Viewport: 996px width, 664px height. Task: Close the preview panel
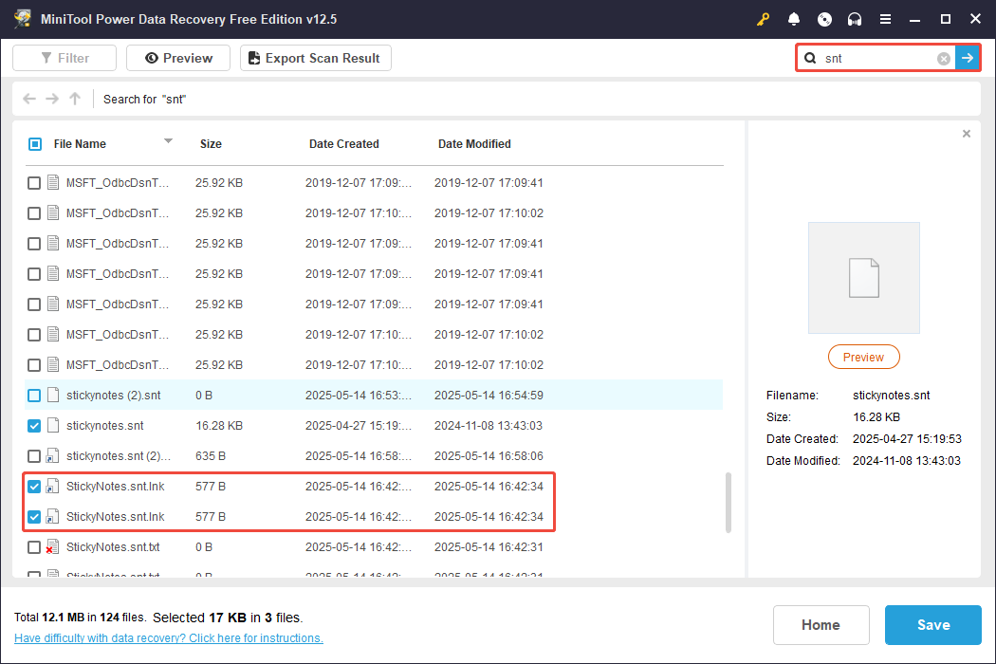pyautogui.click(x=967, y=134)
